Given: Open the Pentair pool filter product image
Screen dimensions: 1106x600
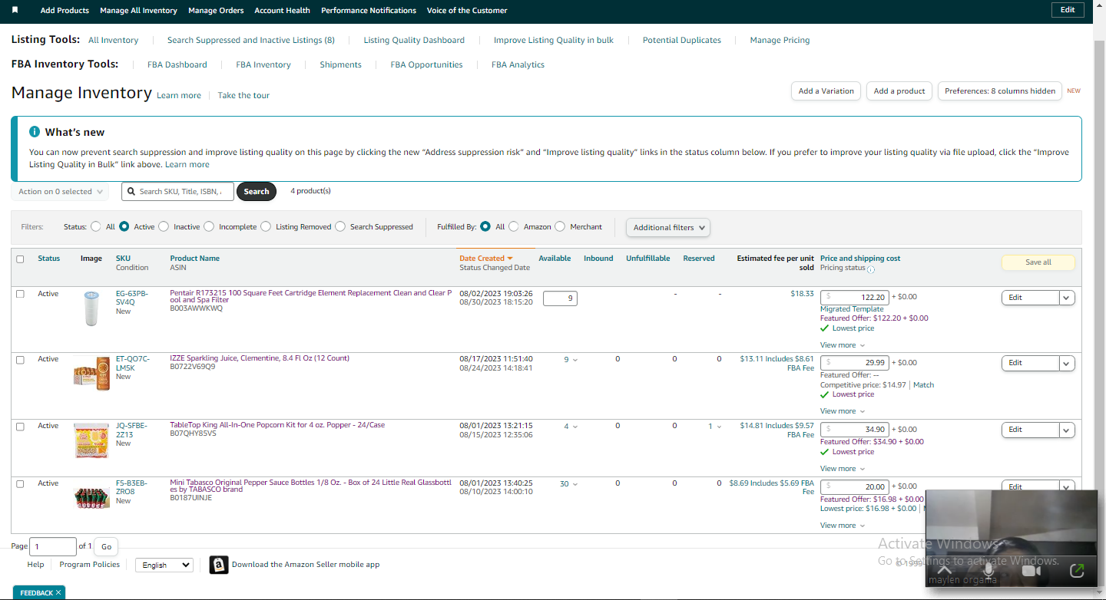Looking at the screenshot, I should (91, 308).
